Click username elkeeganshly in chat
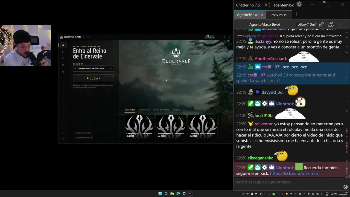The width and height of the screenshot is (350, 197). [260, 158]
